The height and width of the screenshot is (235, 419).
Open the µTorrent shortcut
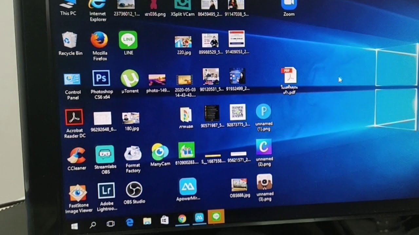(x=130, y=82)
